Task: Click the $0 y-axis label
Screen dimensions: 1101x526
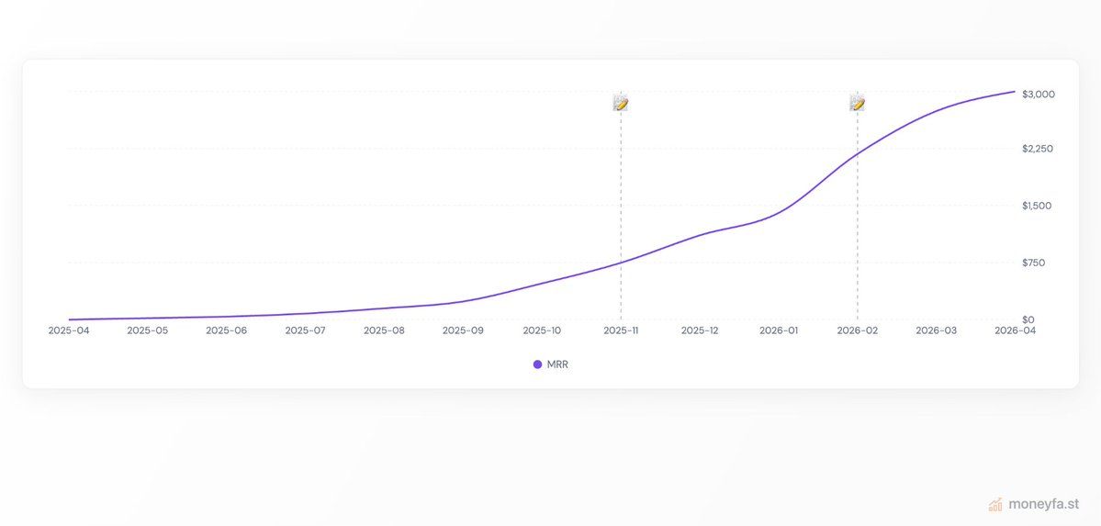Action: 1028,319
